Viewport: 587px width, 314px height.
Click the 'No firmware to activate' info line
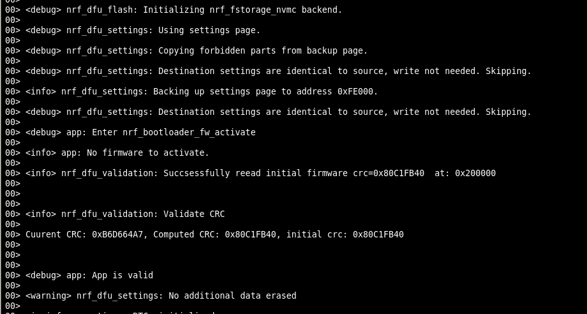[x=107, y=153]
